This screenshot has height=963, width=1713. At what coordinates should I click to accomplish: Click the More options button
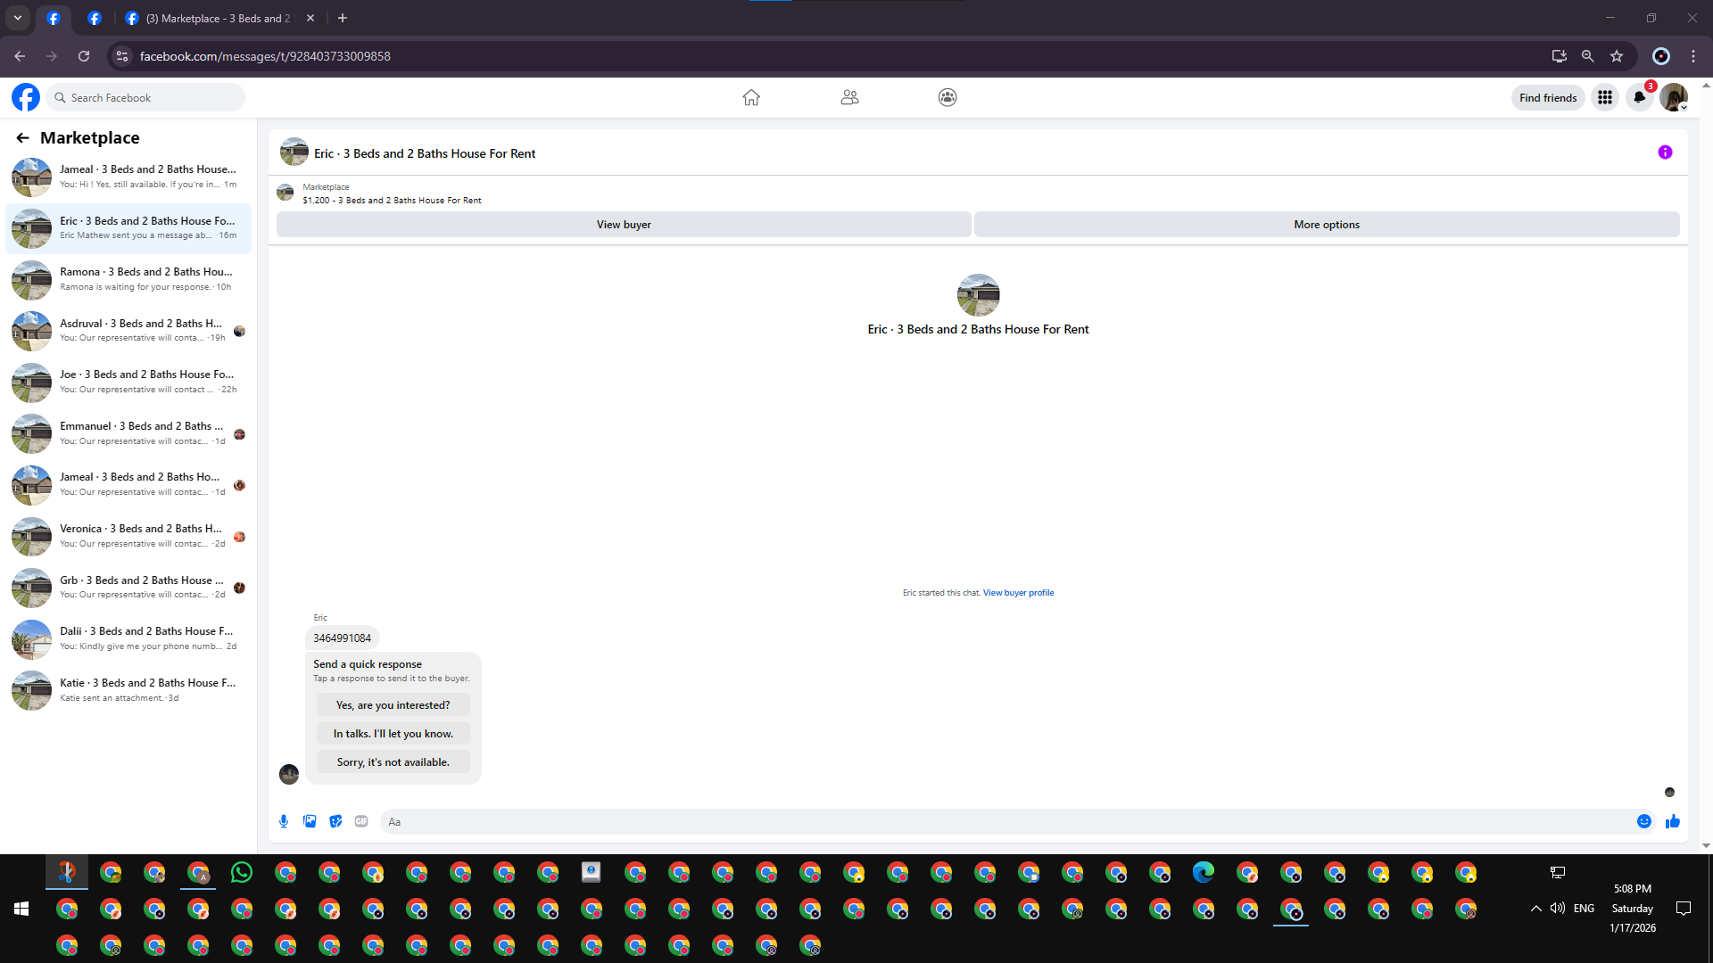[1327, 225]
